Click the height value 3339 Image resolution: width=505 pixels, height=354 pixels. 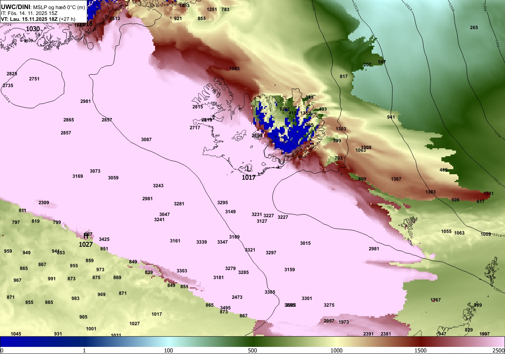202,242
